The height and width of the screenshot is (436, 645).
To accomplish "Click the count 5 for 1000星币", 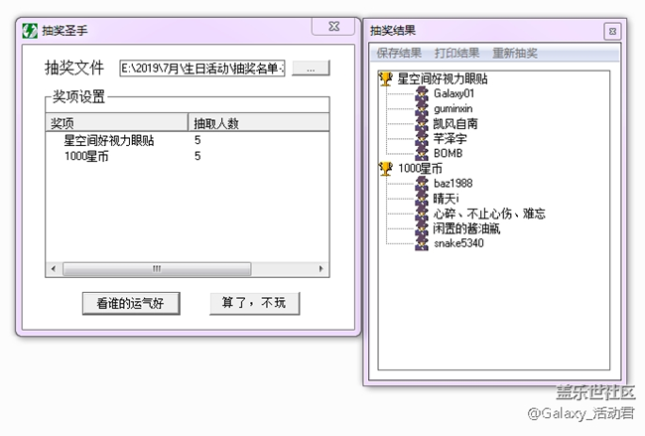I will point(197,156).
